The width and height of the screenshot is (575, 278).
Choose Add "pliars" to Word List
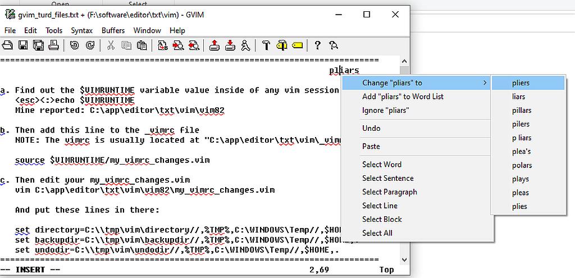(x=416, y=97)
